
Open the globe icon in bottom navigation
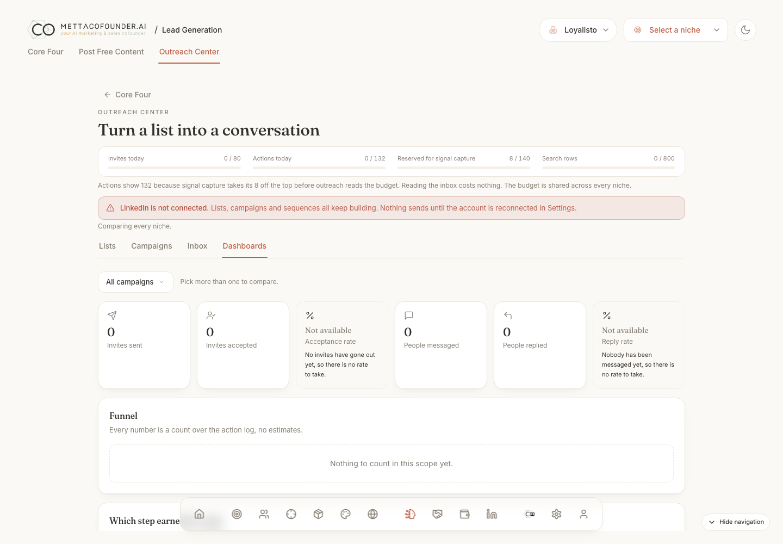point(373,514)
